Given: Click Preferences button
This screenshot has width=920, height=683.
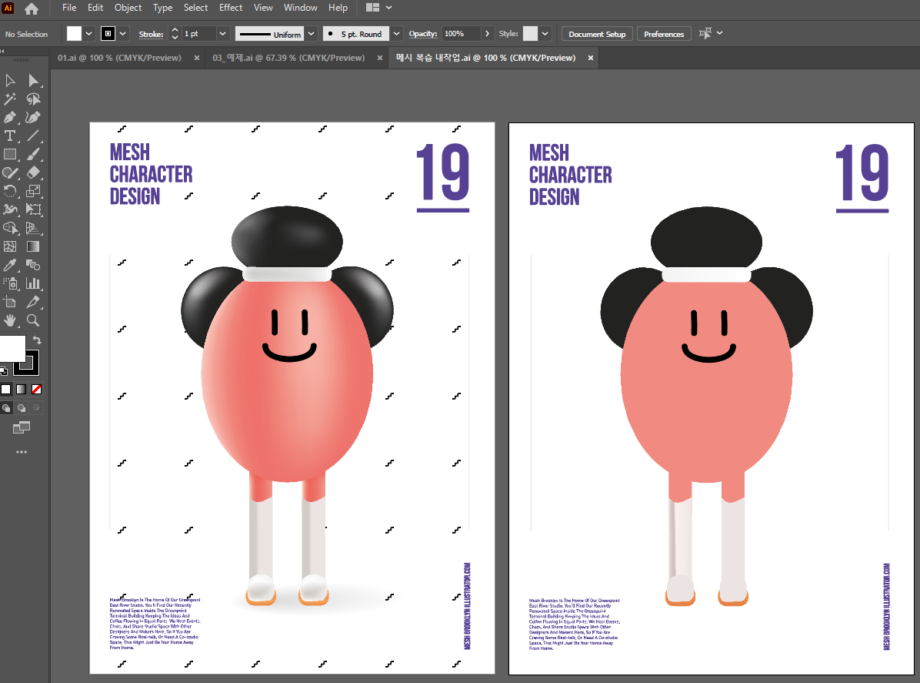Looking at the screenshot, I should 664,34.
